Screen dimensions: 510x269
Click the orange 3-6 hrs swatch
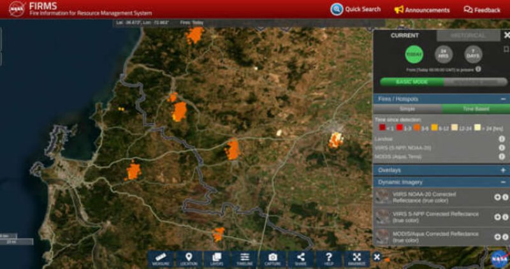(416, 127)
